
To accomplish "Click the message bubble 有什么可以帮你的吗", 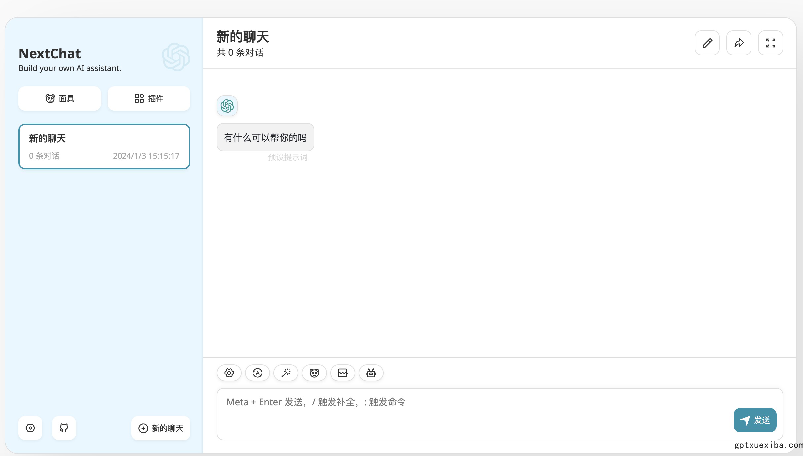I will (265, 137).
